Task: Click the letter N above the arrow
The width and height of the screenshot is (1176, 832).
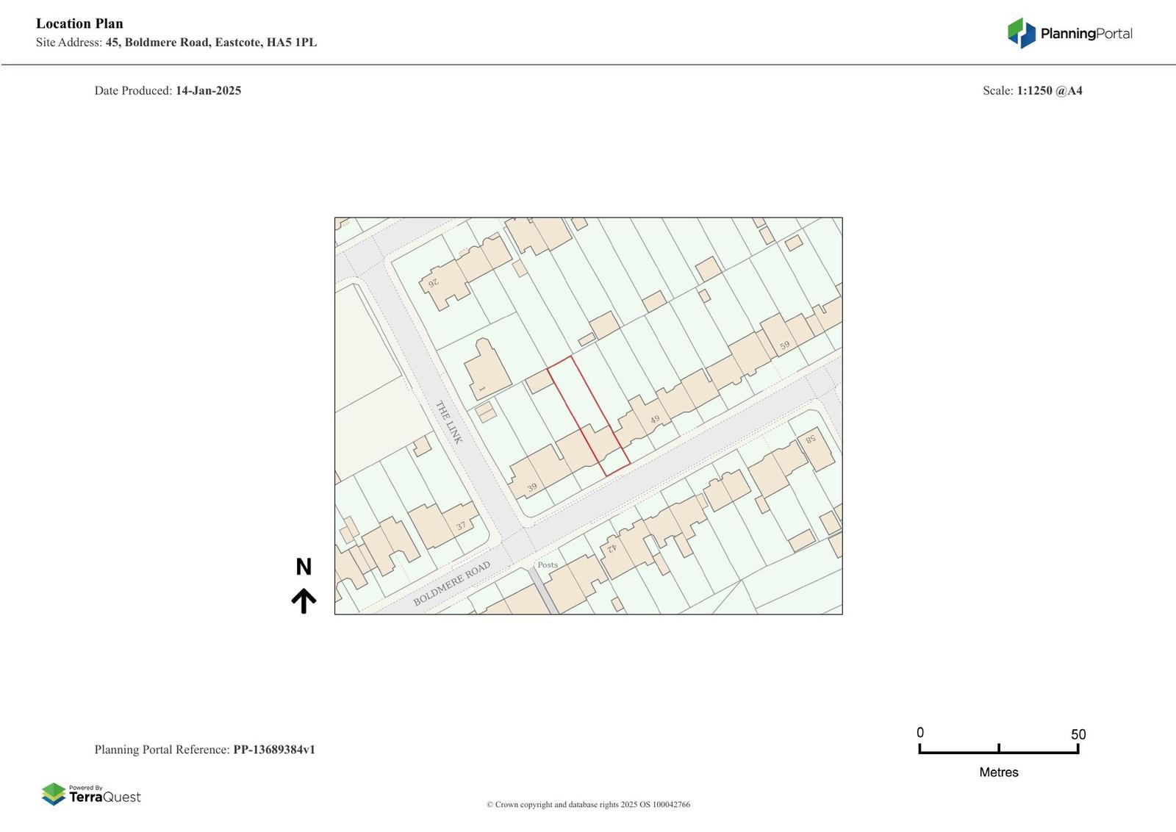Action: (x=304, y=567)
